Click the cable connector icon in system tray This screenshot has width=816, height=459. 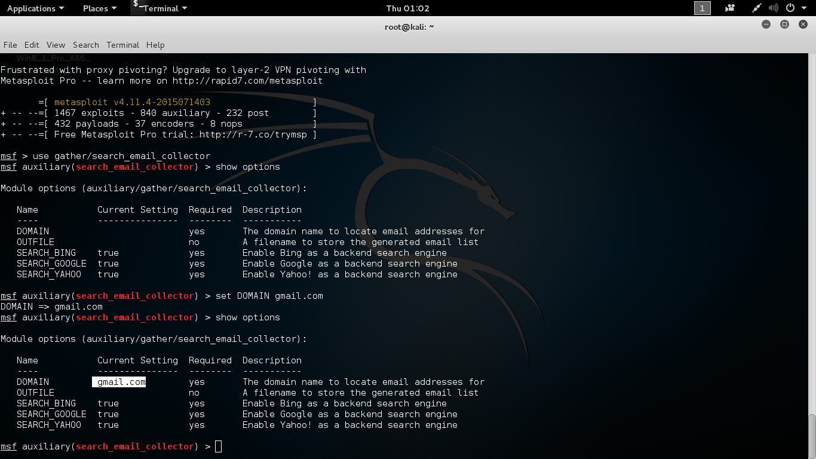[756, 8]
